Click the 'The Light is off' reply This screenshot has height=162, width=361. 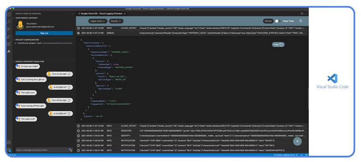26,119
